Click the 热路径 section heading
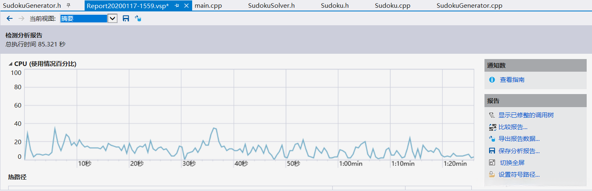 17,177
